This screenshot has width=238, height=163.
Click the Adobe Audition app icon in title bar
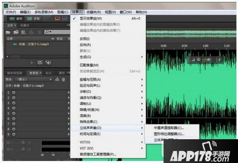pyautogui.click(x=6, y=6)
